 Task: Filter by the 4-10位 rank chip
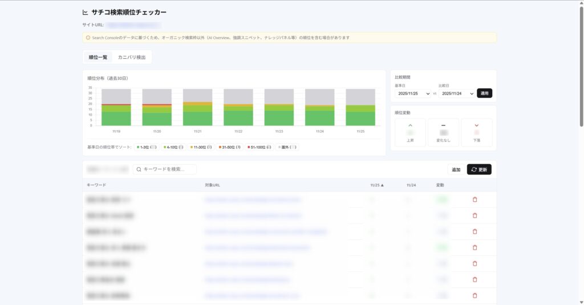[173, 148]
